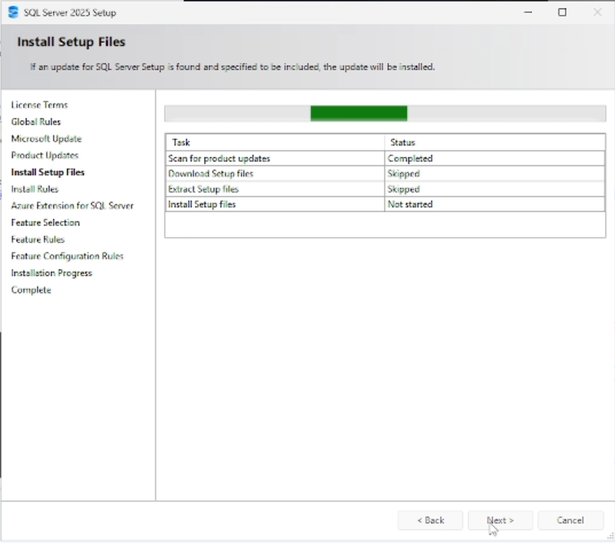The width and height of the screenshot is (615, 543).
Task: Click the SQL Server icon in the title bar
Action: tap(12, 12)
